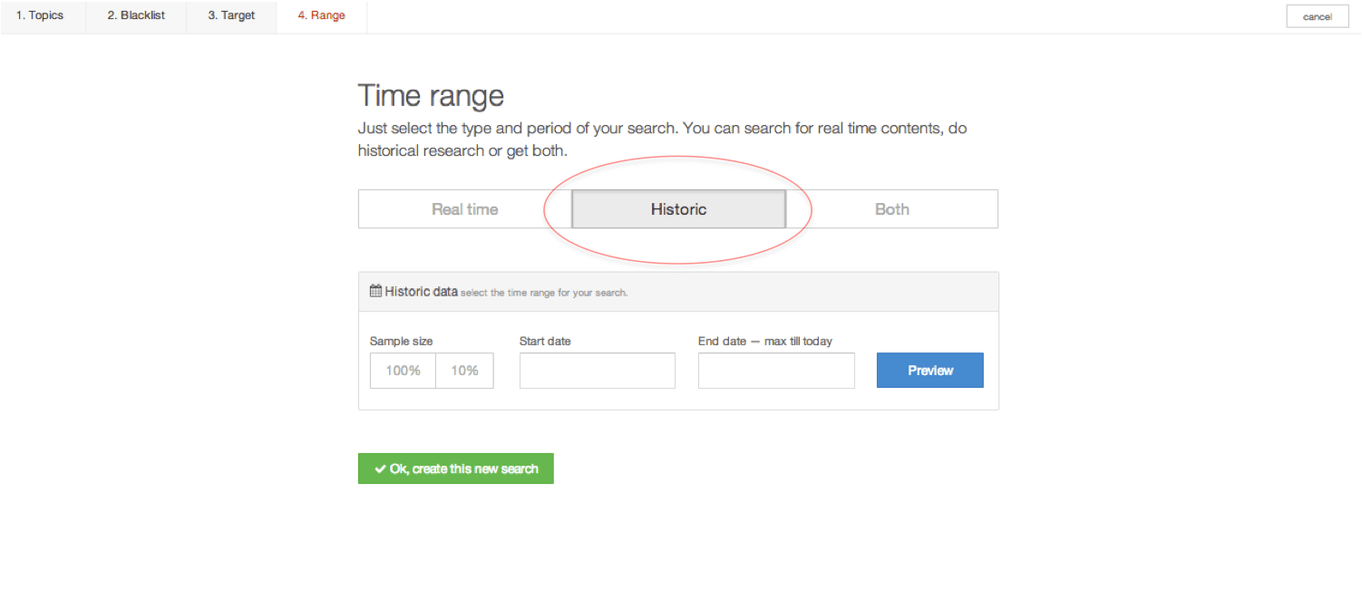1362x608 pixels.
Task: Cancel the search creation wizard
Action: point(1317,16)
